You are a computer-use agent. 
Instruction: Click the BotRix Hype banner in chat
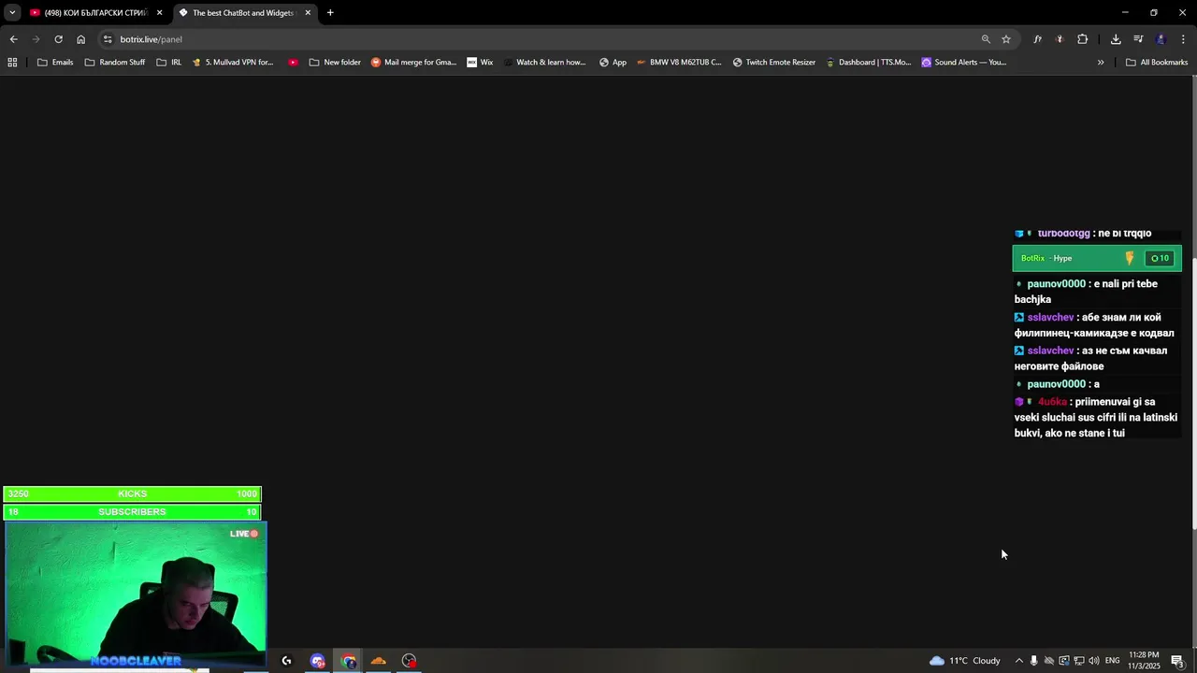click(1097, 258)
